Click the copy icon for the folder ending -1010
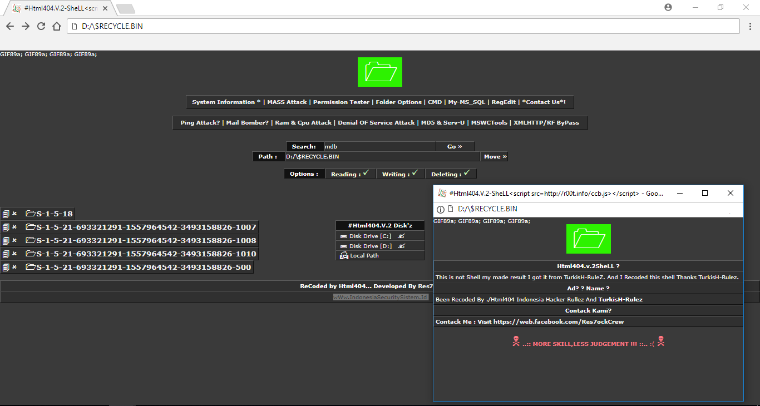The image size is (760, 406). pos(6,254)
